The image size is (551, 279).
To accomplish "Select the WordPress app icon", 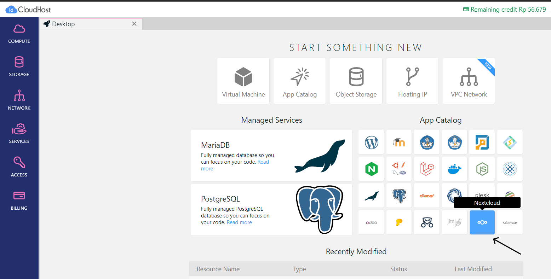I will click(371, 142).
